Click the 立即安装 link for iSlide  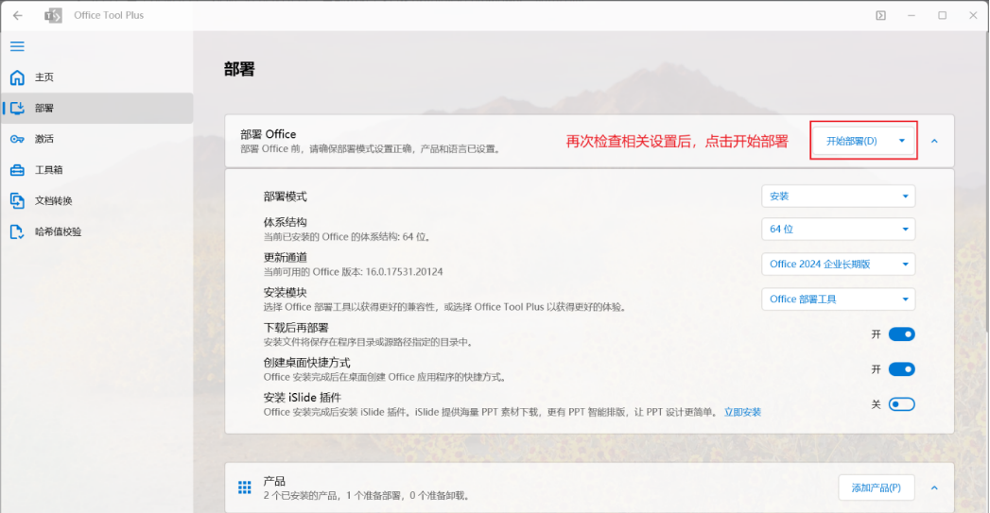click(742, 412)
